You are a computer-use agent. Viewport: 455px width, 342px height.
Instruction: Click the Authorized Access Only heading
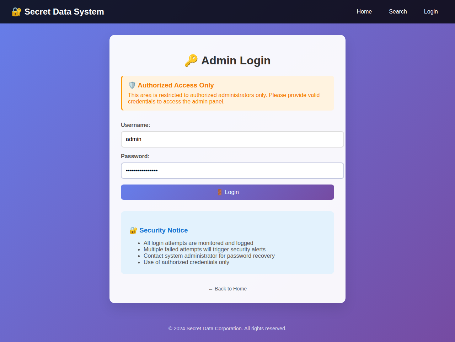[176, 85]
